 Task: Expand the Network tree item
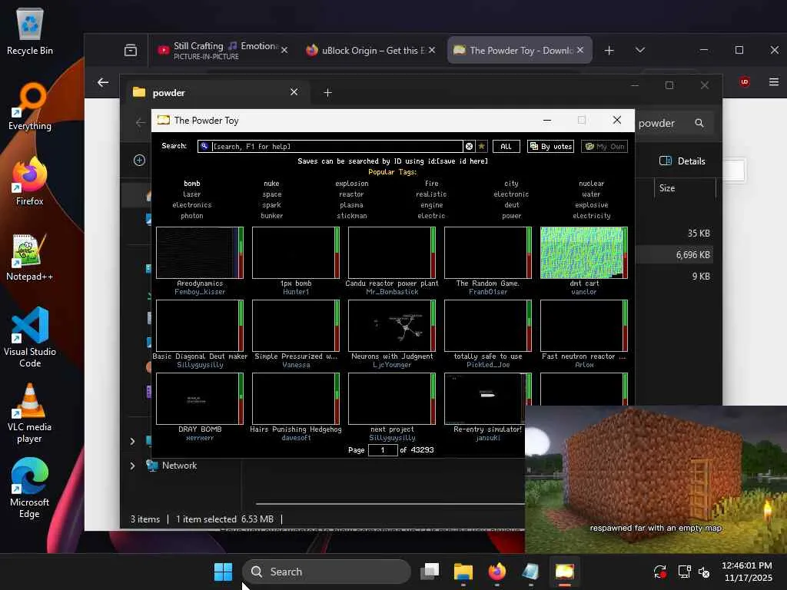[x=132, y=466]
